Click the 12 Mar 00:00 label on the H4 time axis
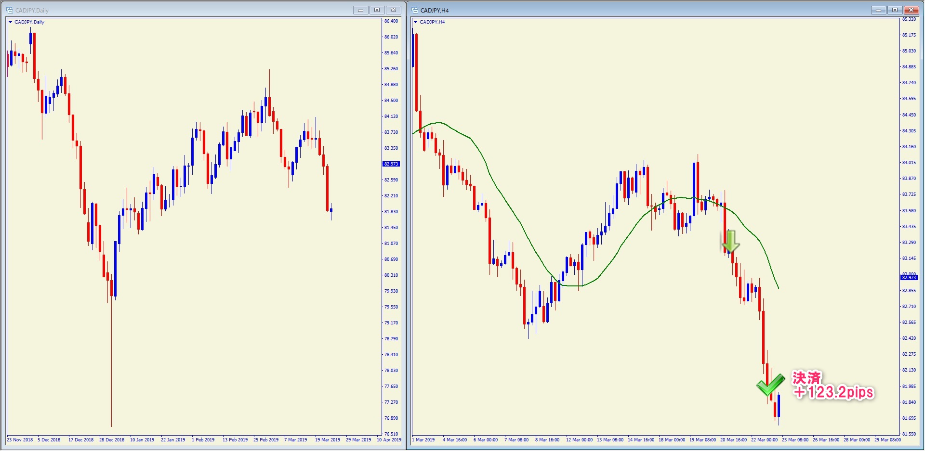Image resolution: width=925 pixels, height=451 pixels. pos(580,440)
